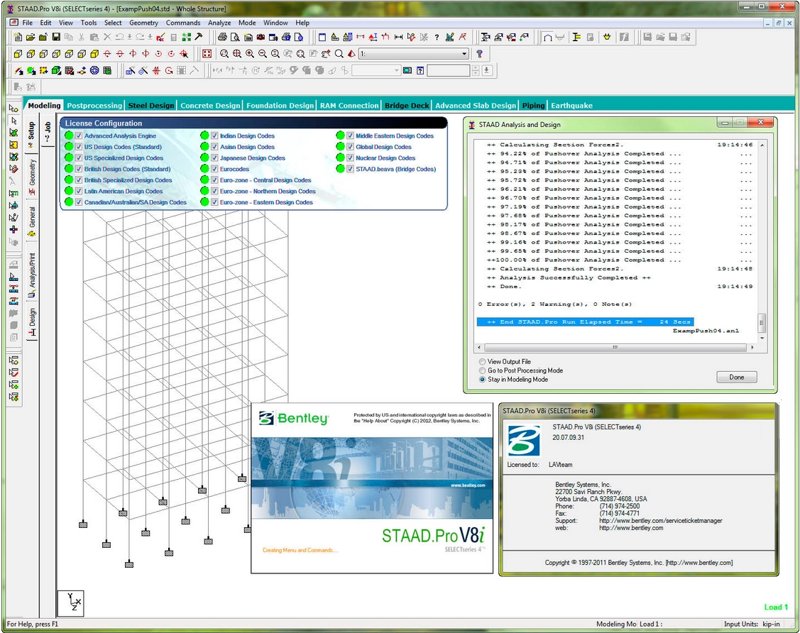The width and height of the screenshot is (800, 633).
Task: Display whole structure icon
Action: click(207, 53)
